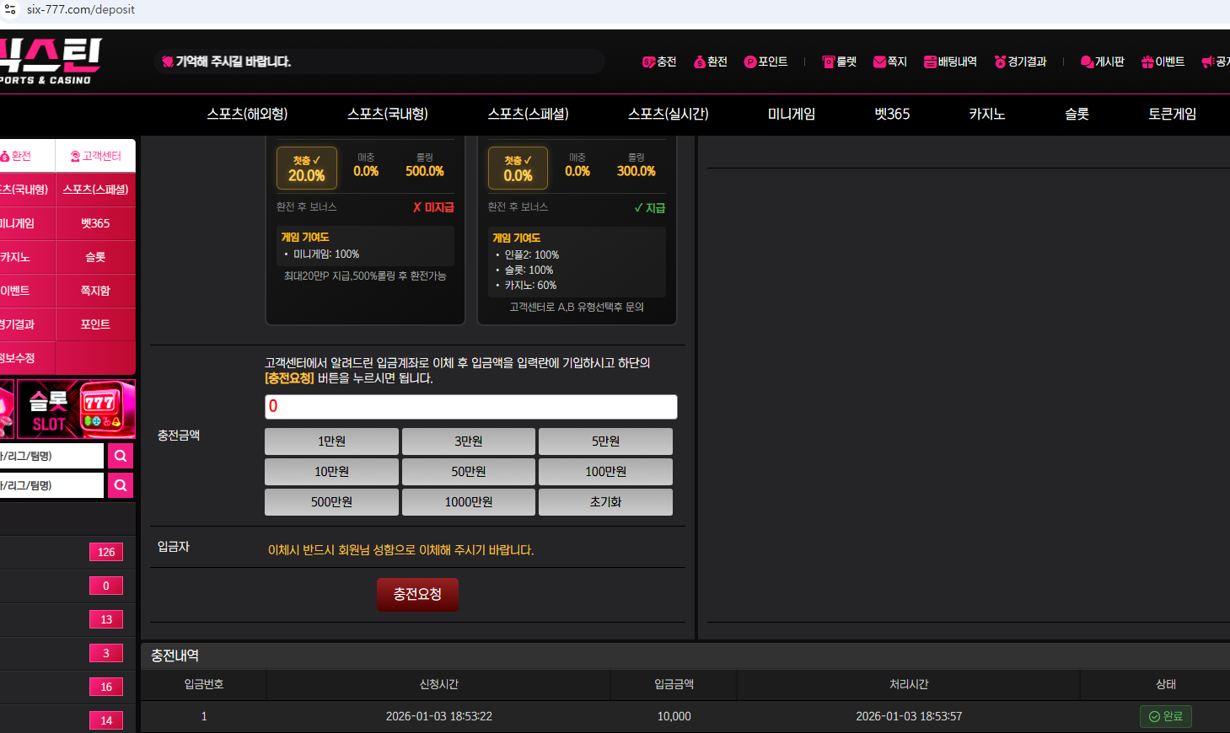Go to 게시판 board from header
This screenshot has height=733, width=1230.
(1102, 62)
